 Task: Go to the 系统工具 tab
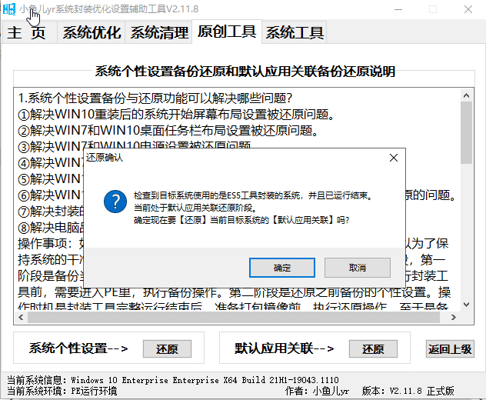coord(294,32)
